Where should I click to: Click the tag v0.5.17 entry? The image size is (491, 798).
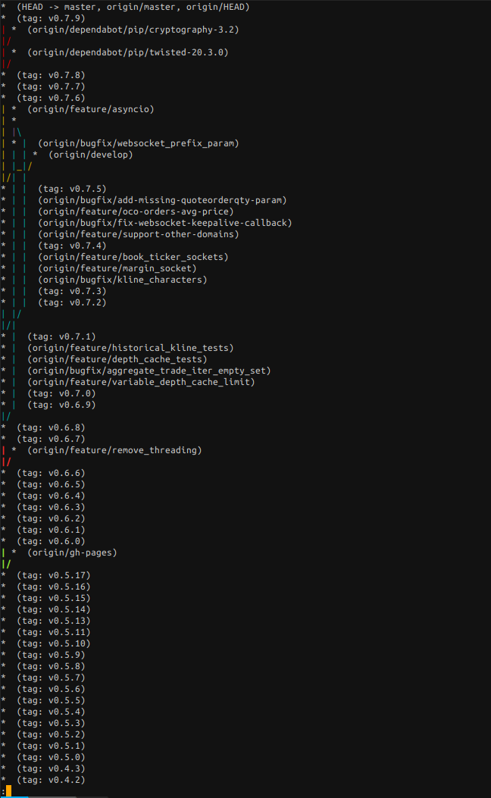tap(53, 575)
